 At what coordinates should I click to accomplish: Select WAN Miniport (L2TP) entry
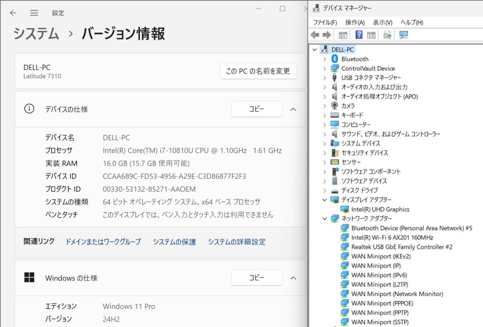click(x=380, y=285)
